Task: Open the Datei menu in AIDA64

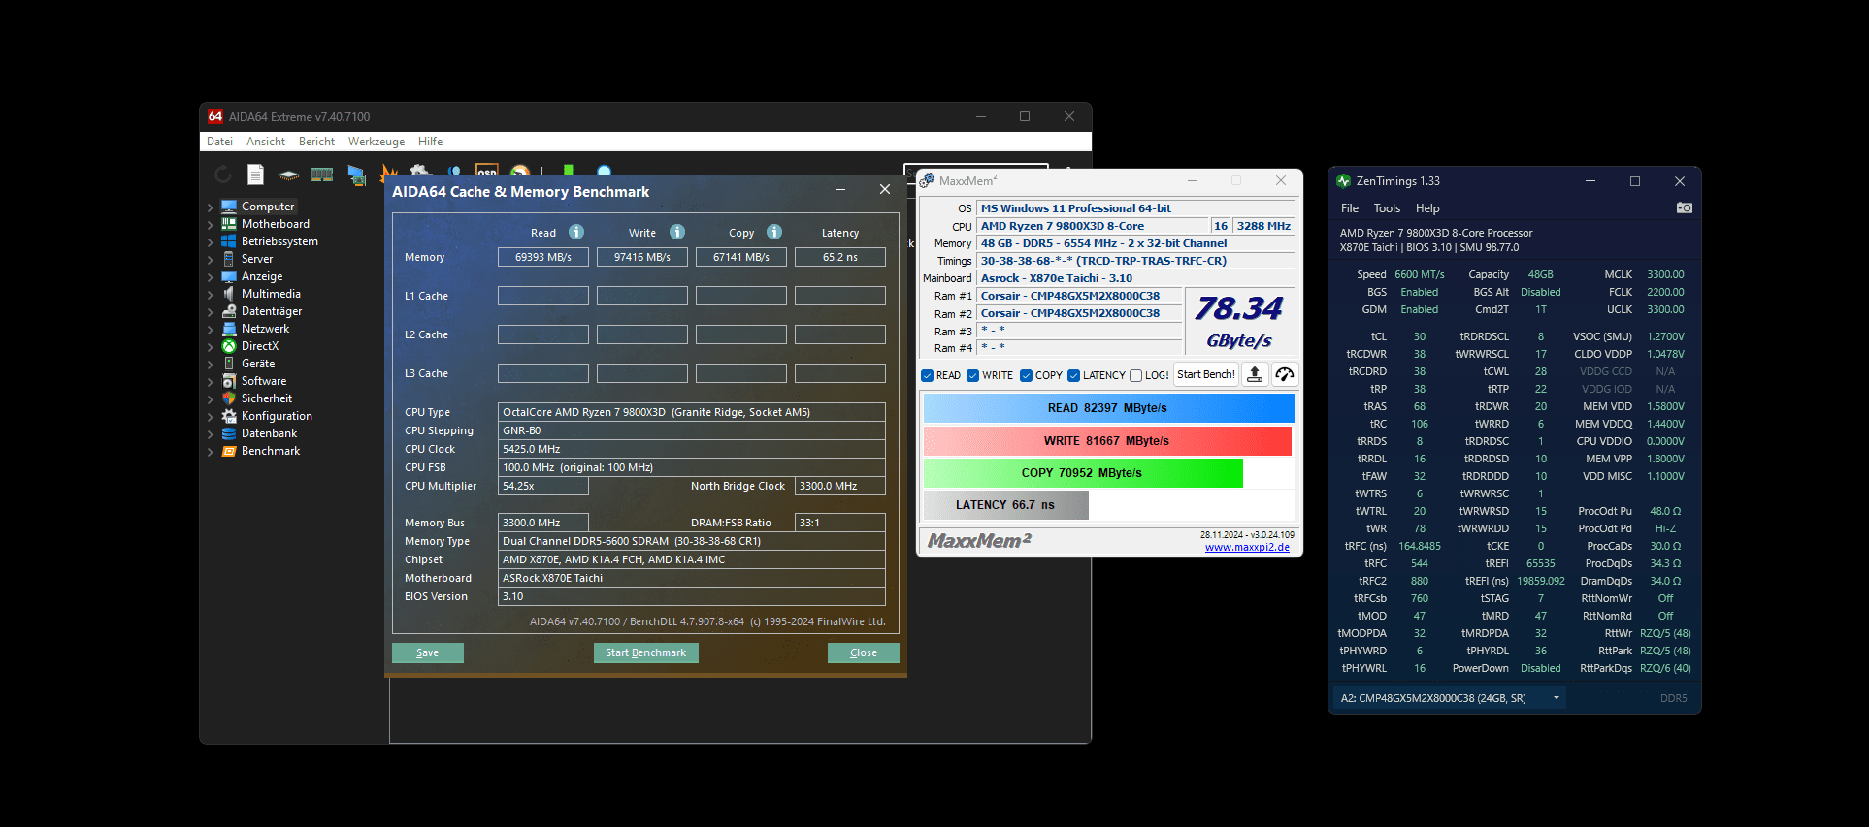Action: pyautogui.click(x=219, y=142)
